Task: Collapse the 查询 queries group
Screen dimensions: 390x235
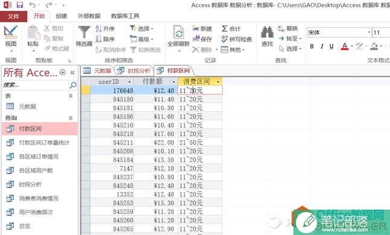Action: (71, 118)
